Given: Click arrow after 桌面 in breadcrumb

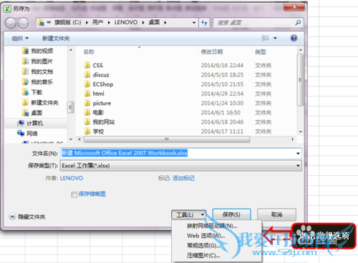Looking at the screenshot, I should tap(165, 23).
